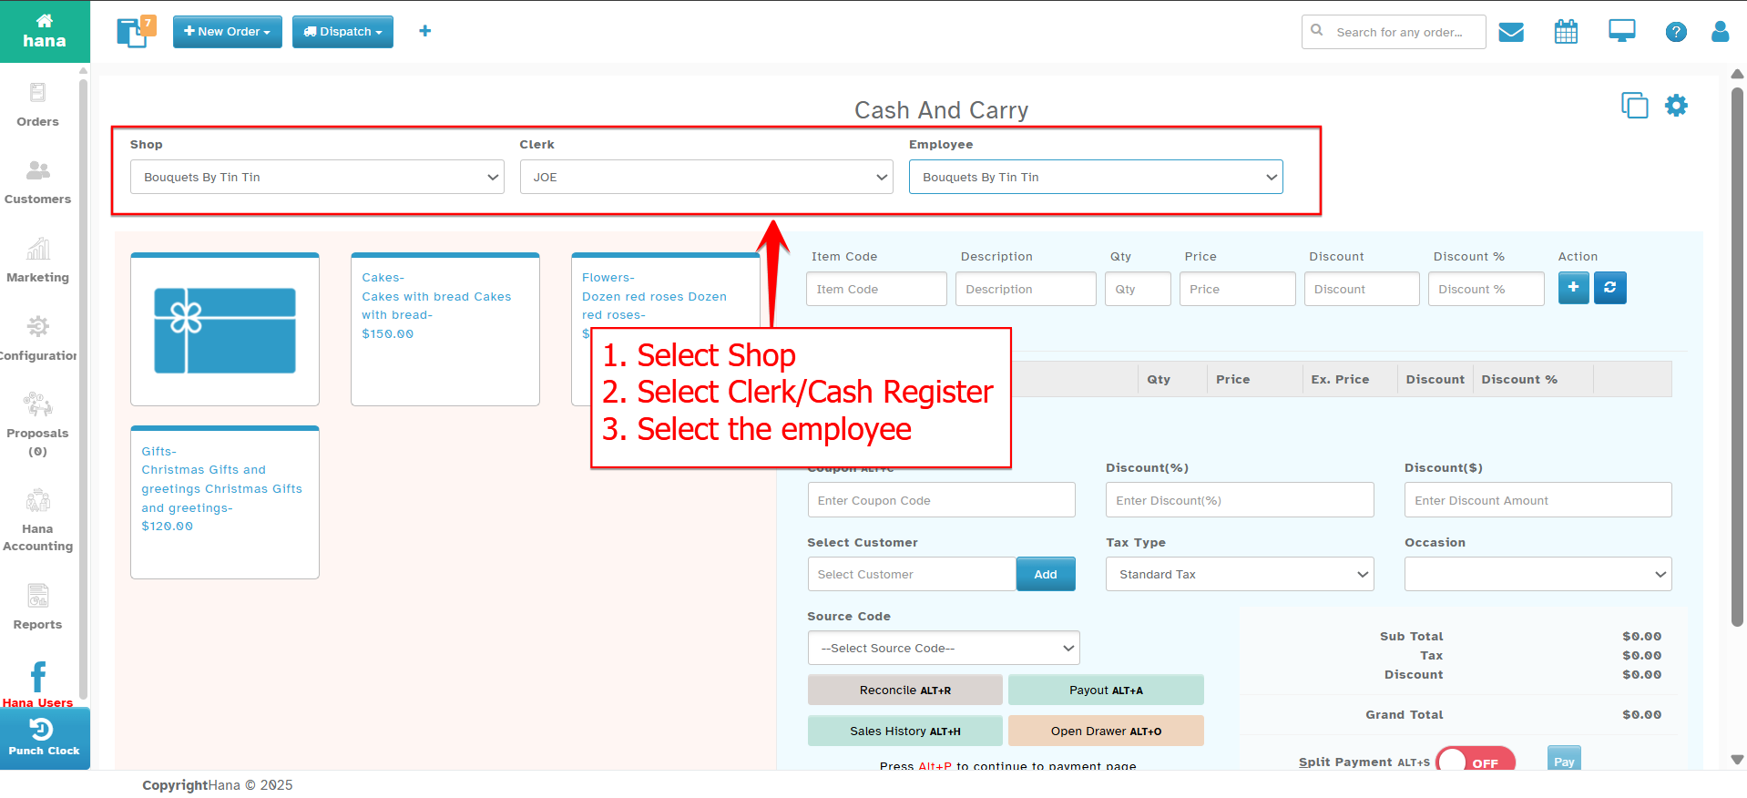Open the Select Source Code dropdown
Viewport: 1747px width, 798px height.
[944, 648]
